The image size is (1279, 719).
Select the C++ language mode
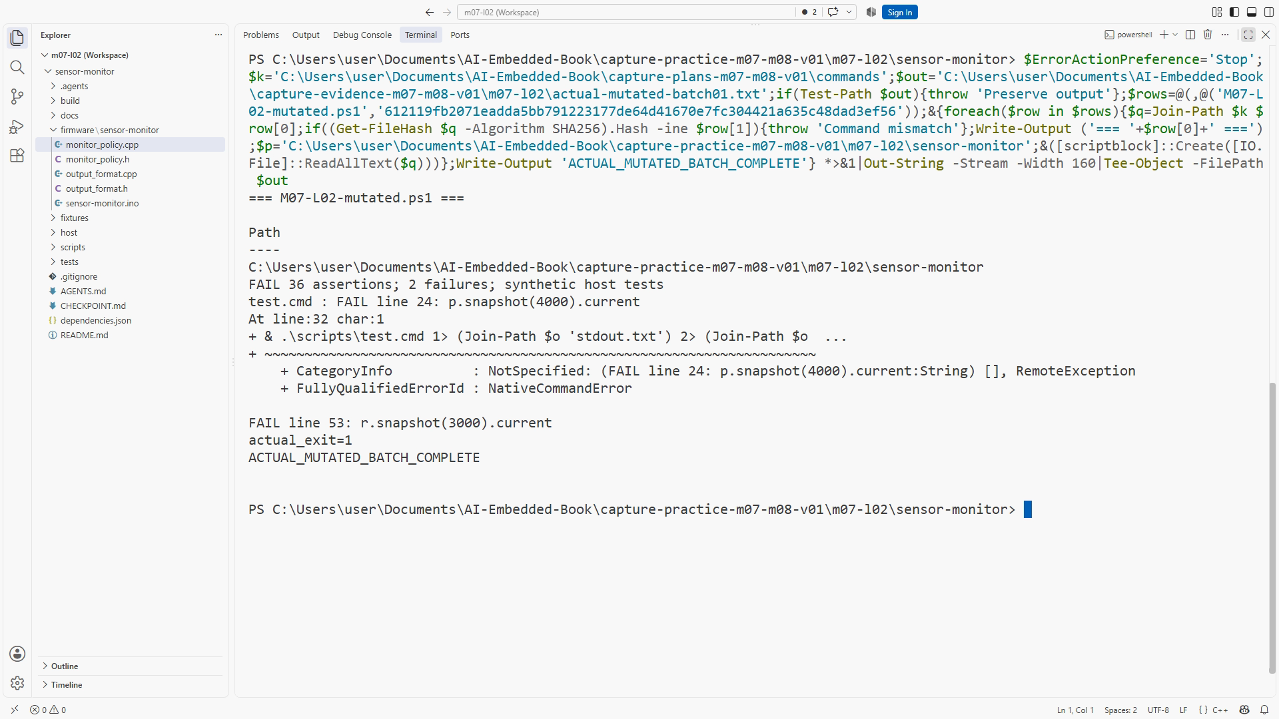point(1220,710)
